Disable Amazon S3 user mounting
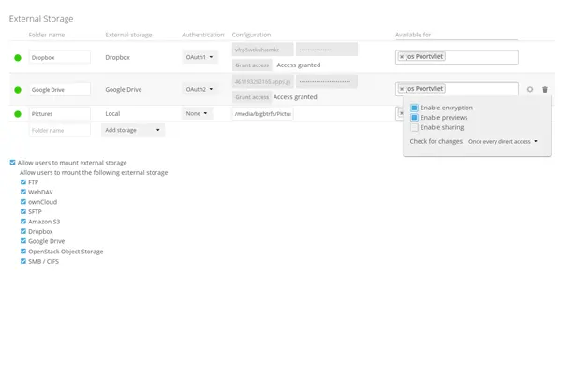Viewport: 562px width, 374px height. 23,221
